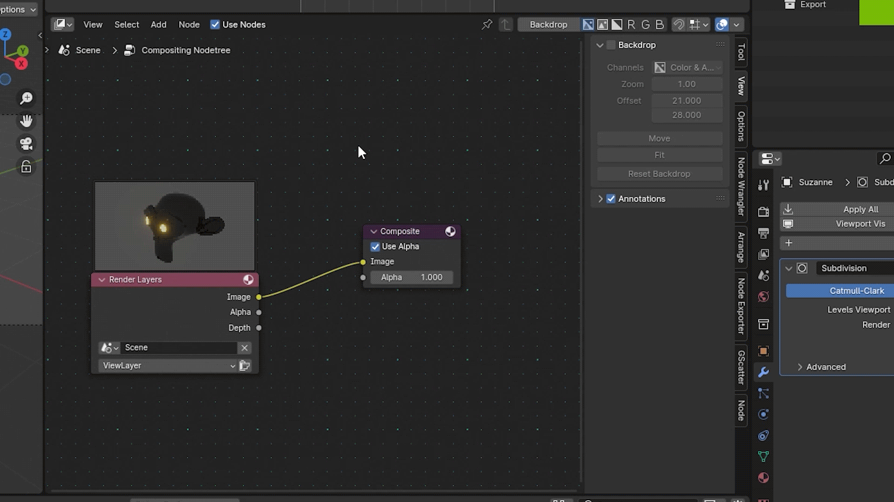Click the Modifiers wrench properties tab icon
Viewport: 894px width, 502px height.
[x=763, y=372]
